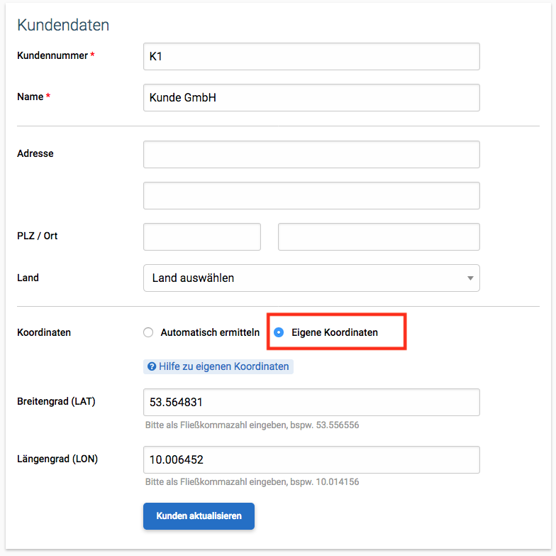
Task: Click the second Adresse input line
Action: [311, 196]
